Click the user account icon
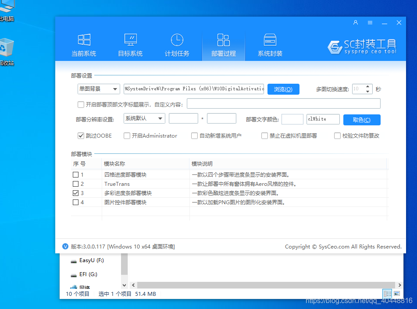The height and width of the screenshot is (309, 417). (x=356, y=23)
